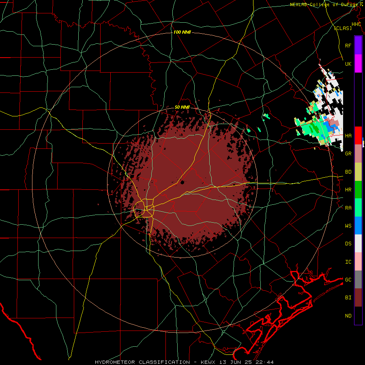Click the blue WS legend swatch

click(358, 225)
